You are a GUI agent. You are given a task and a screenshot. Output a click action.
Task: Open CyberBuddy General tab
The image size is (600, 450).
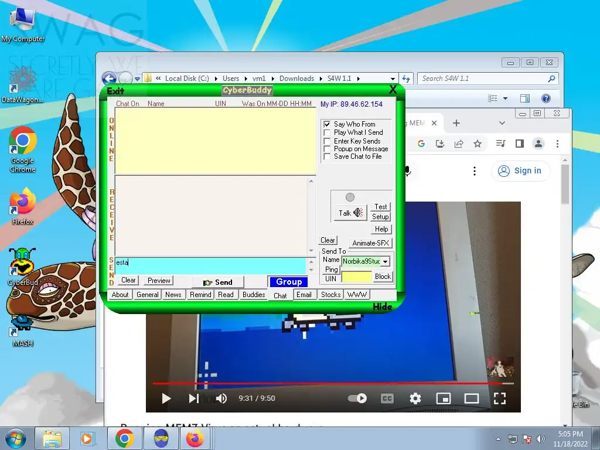click(x=147, y=295)
